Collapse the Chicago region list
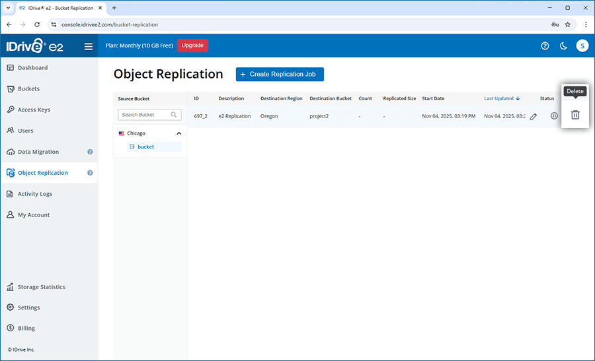 click(178, 133)
